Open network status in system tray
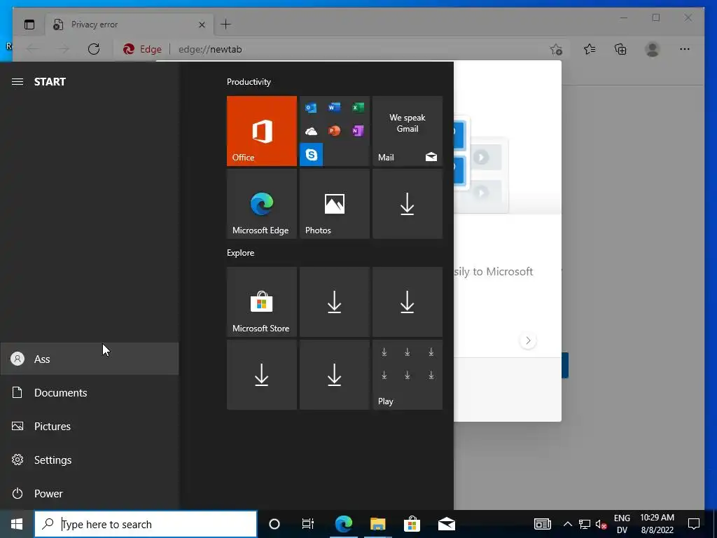This screenshot has height=538, width=717. tap(585, 524)
